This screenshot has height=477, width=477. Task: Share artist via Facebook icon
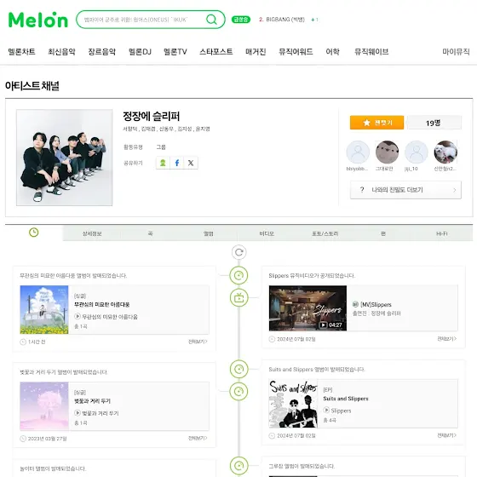(x=177, y=163)
